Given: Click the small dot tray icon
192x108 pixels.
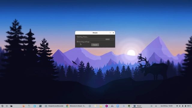Looking at the screenshot, I should point(156,106).
